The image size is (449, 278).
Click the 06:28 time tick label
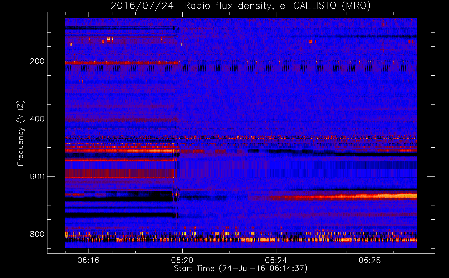(370, 260)
